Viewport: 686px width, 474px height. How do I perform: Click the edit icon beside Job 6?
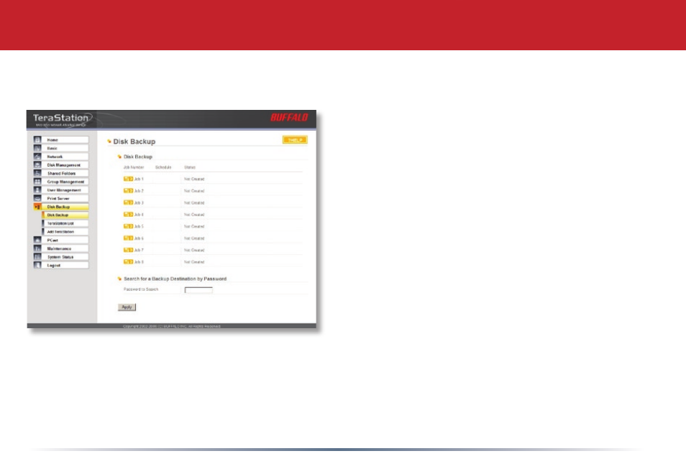[x=128, y=238]
